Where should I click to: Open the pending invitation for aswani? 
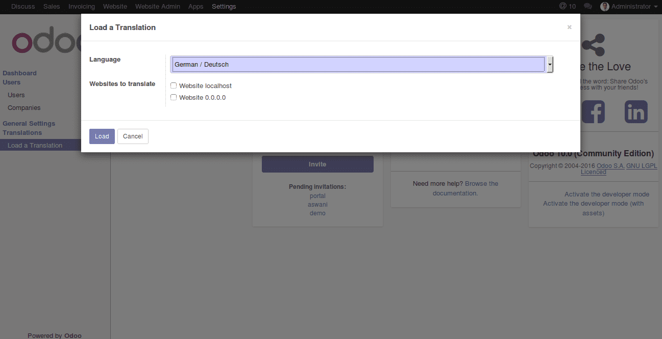[317, 205]
